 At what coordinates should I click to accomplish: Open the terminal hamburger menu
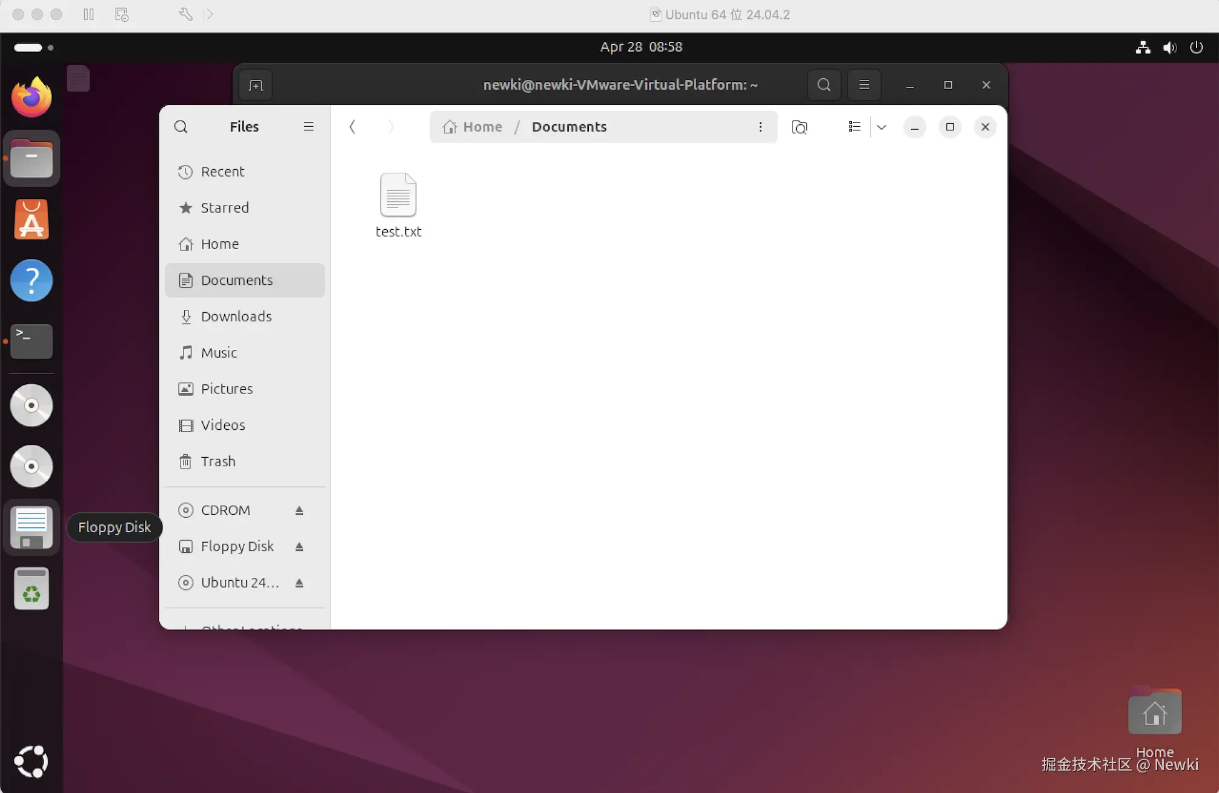tap(864, 85)
